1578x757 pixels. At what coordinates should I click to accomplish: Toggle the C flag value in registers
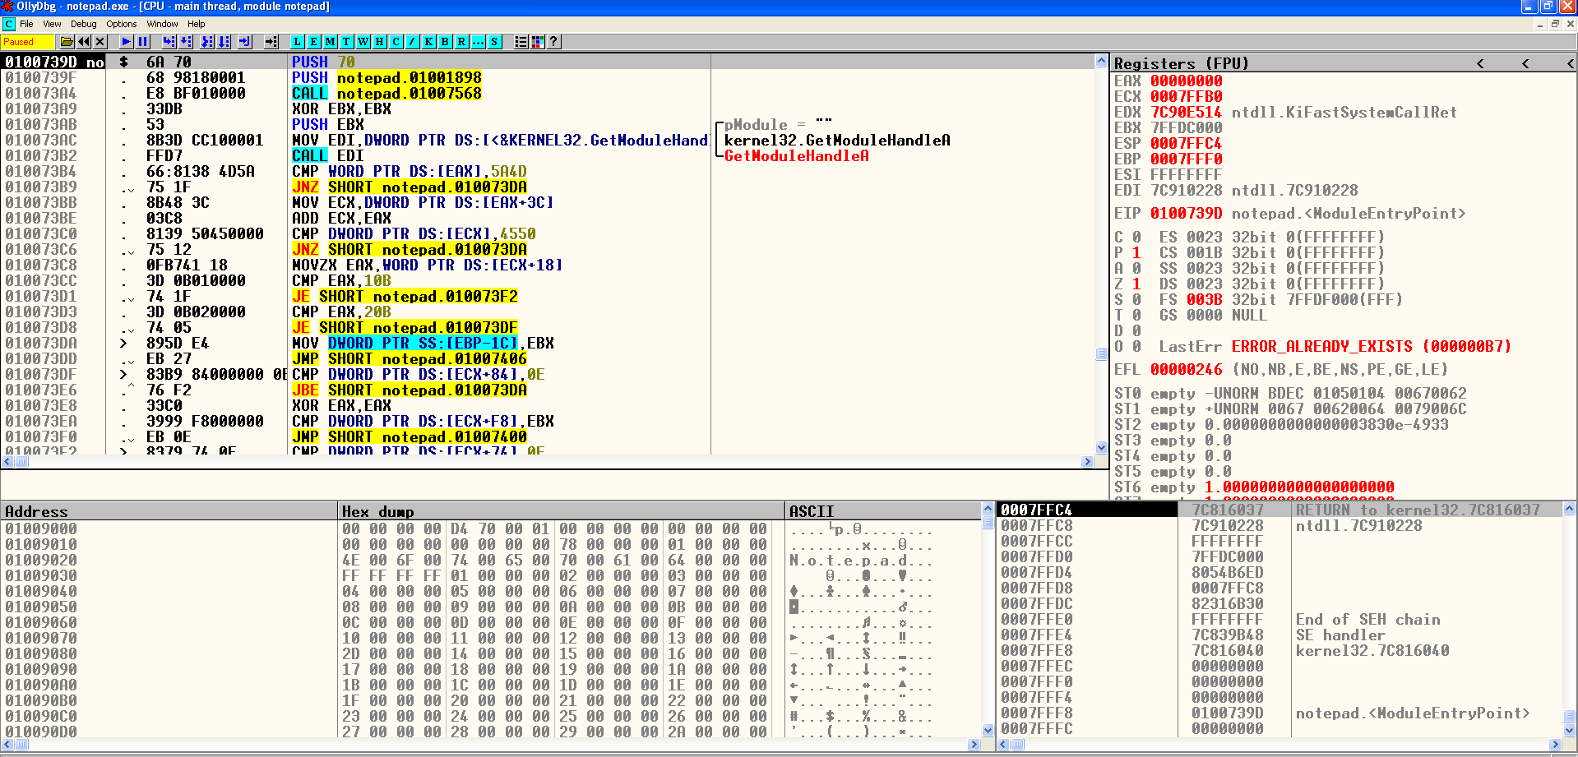1136,237
